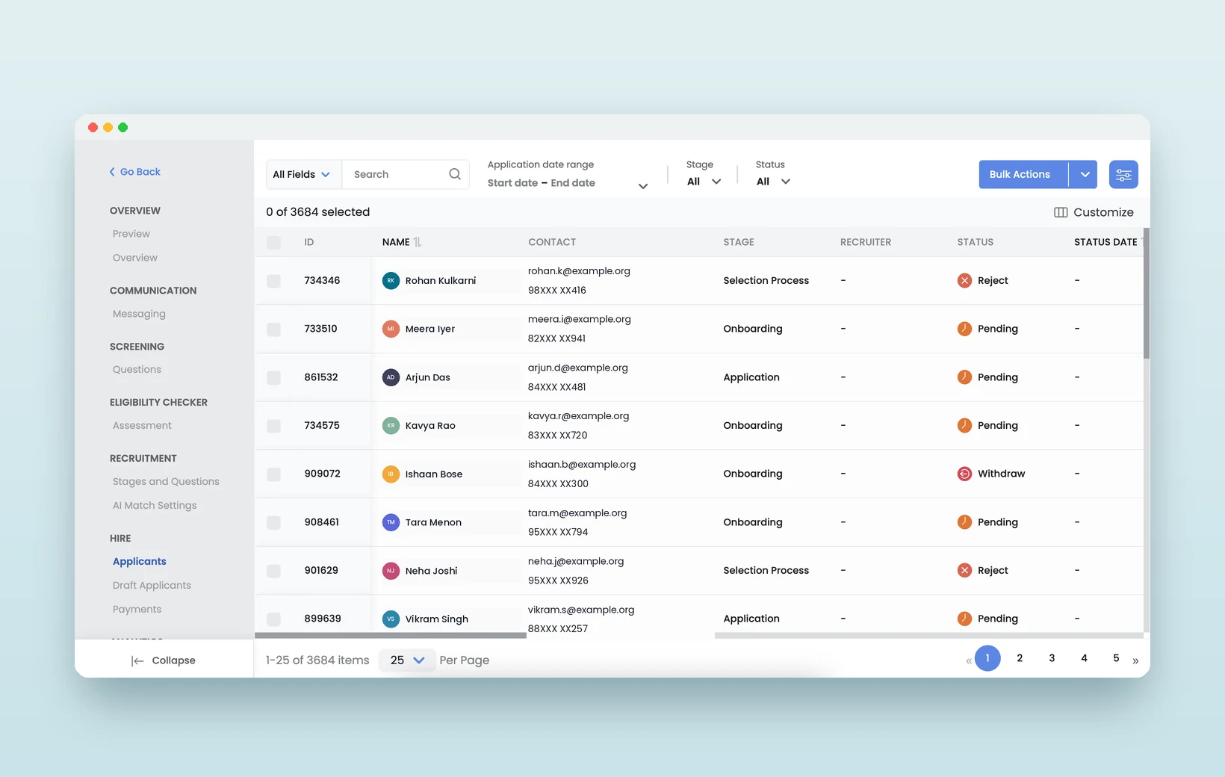Open the filter settings sliders icon
The height and width of the screenshot is (777, 1225).
[1123, 175]
